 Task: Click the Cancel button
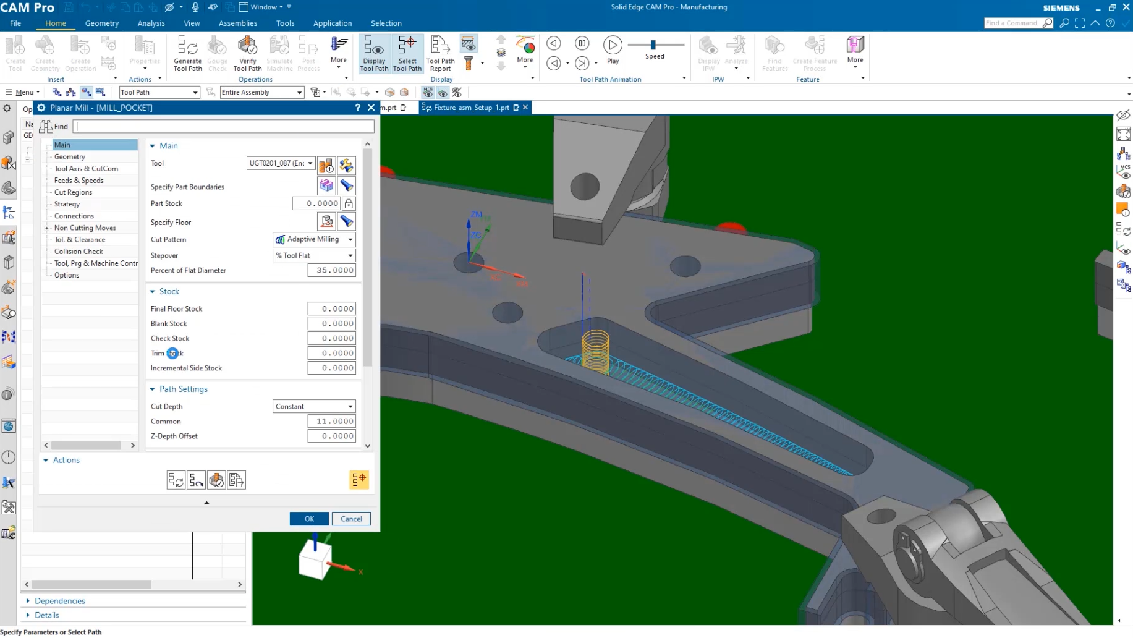click(x=351, y=519)
